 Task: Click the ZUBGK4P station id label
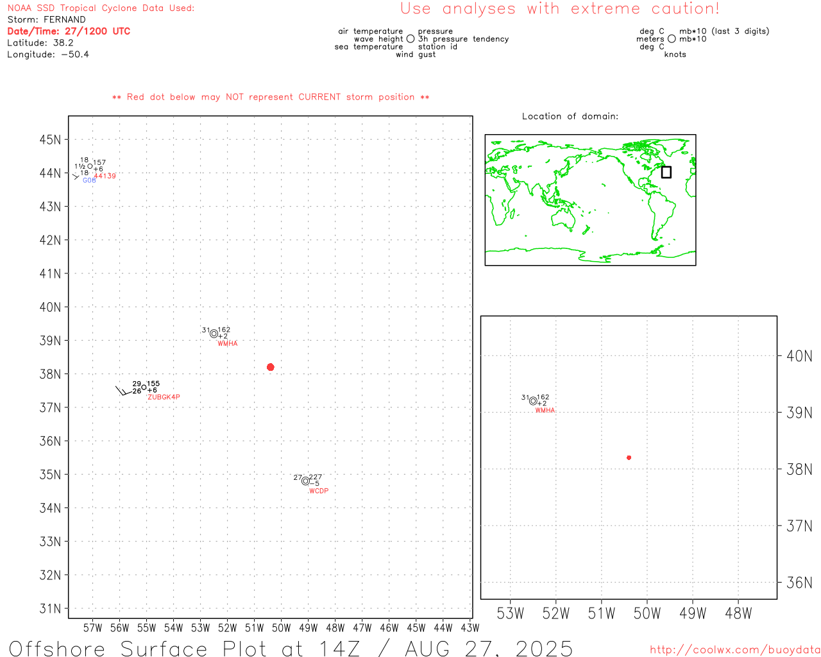pyautogui.click(x=164, y=398)
